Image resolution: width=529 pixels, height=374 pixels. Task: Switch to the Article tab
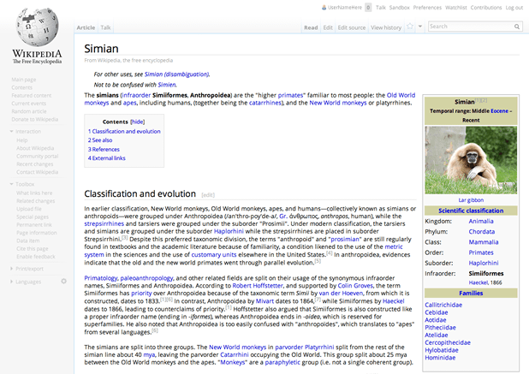click(x=86, y=27)
